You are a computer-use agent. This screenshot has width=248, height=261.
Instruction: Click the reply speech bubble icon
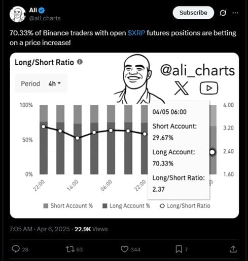click(16, 249)
